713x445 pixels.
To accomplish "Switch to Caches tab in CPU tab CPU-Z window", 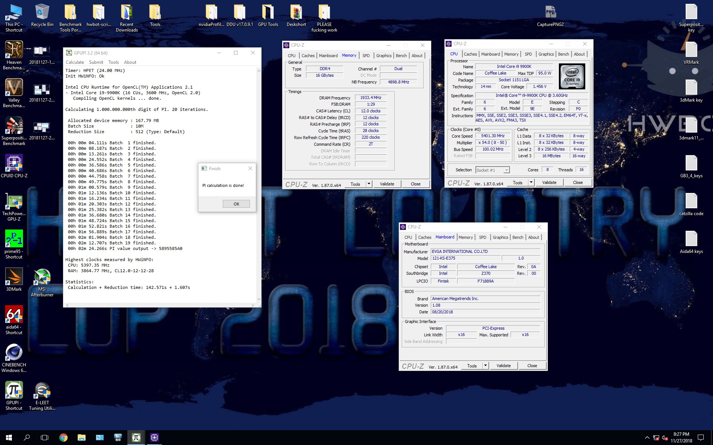I will click(470, 54).
